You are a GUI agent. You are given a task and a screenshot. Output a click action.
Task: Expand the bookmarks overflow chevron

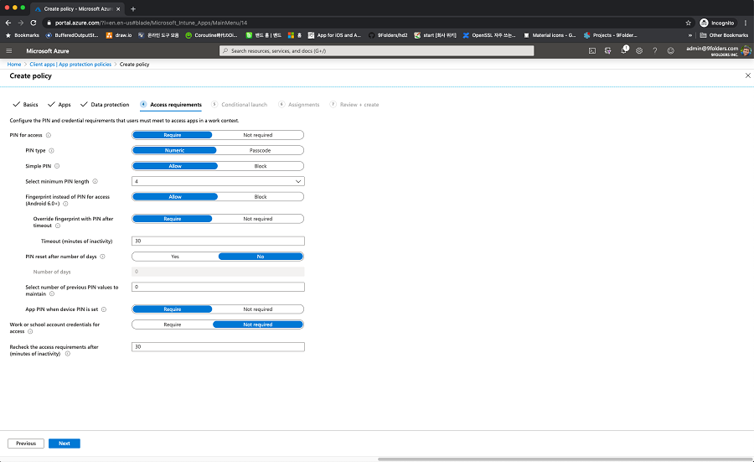(690, 35)
